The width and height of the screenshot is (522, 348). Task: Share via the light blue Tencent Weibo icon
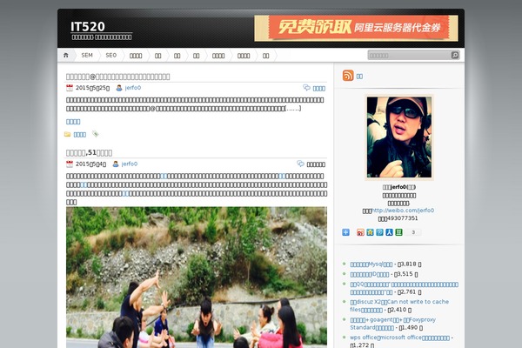[379, 232]
